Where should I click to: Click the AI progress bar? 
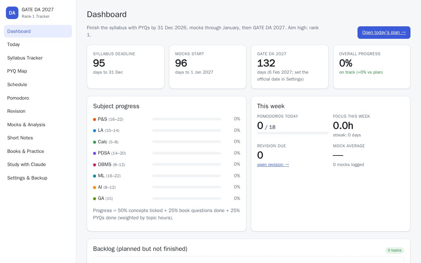pyautogui.click(x=186, y=187)
